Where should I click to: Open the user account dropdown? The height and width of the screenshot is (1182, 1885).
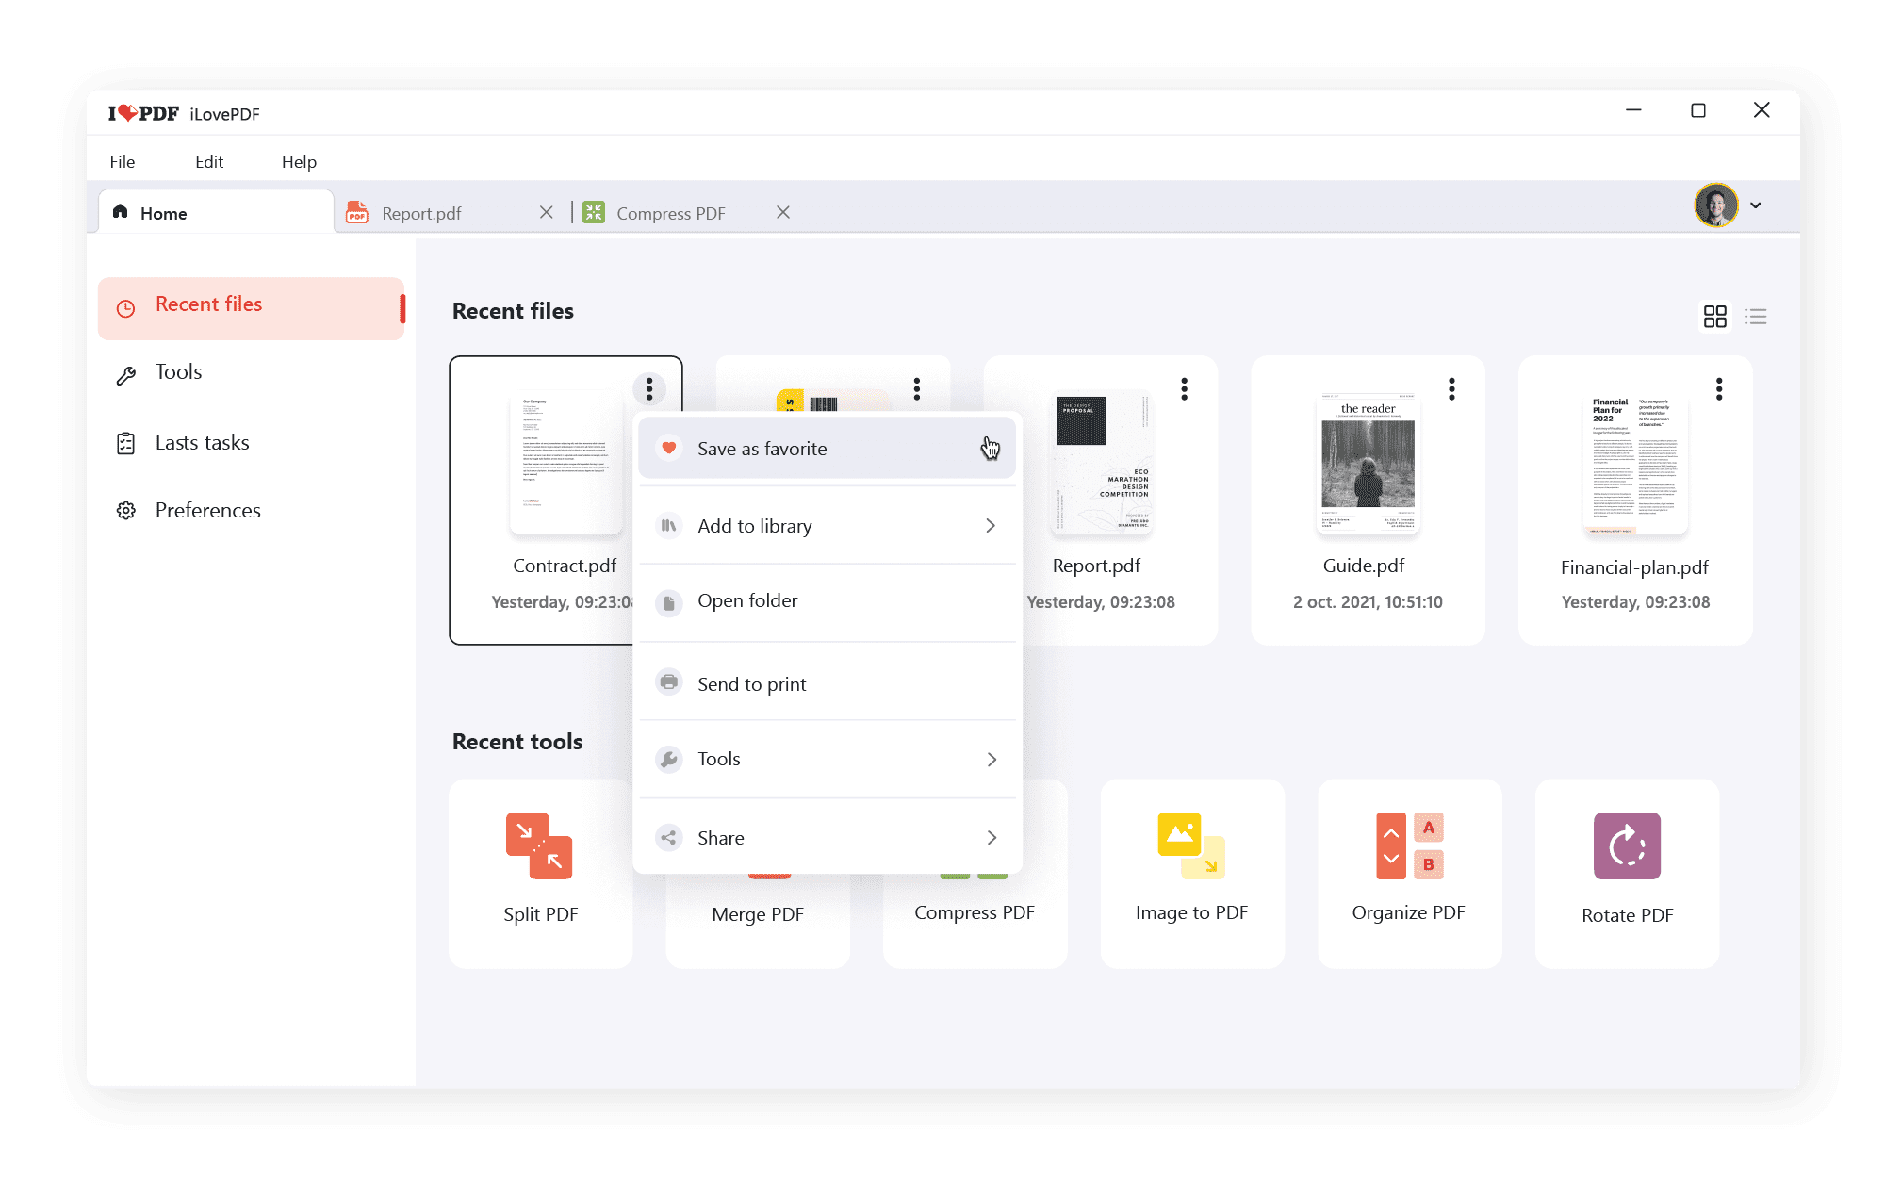tap(1756, 207)
